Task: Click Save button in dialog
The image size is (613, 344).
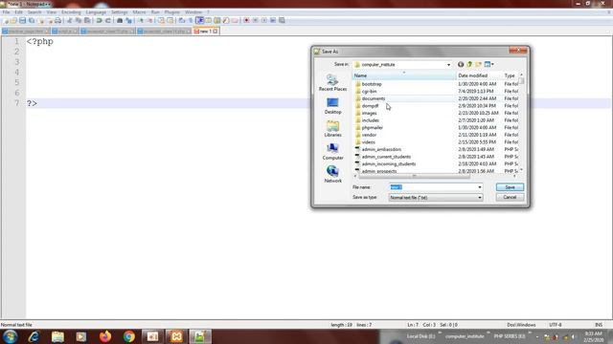Action: pos(510,187)
